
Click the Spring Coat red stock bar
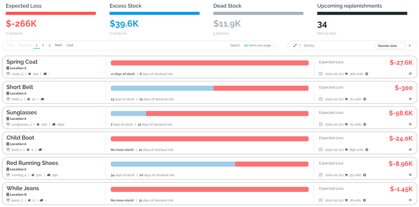pos(209,63)
